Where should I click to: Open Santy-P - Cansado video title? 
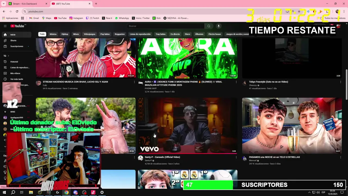click(162, 157)
